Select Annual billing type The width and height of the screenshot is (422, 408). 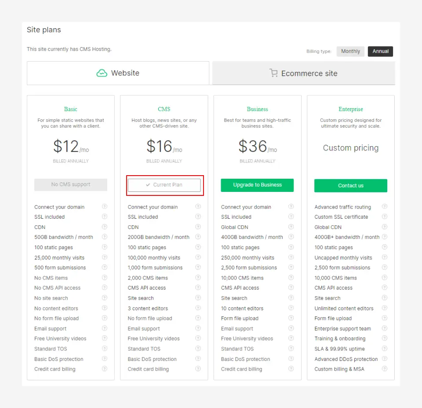[x=380, y=51]
